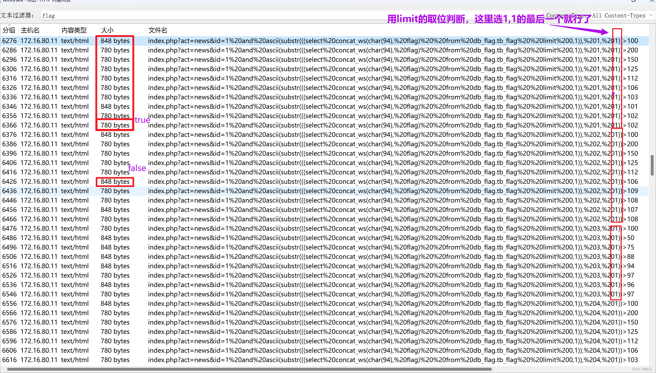Select the row for packet 6396

324,153
